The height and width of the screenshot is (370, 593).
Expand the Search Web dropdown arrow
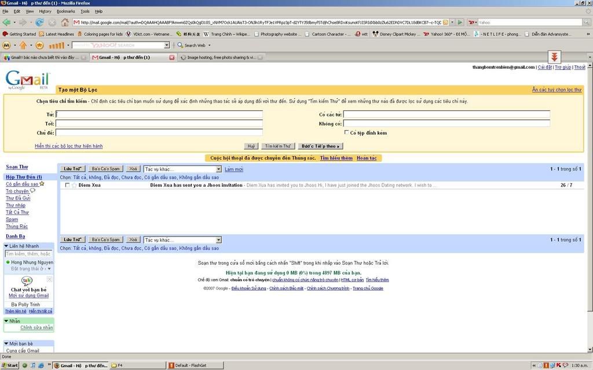[x=210, y=45]
